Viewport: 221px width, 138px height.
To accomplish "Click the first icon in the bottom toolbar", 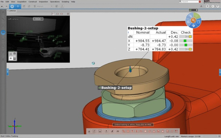I will (89, 131).
